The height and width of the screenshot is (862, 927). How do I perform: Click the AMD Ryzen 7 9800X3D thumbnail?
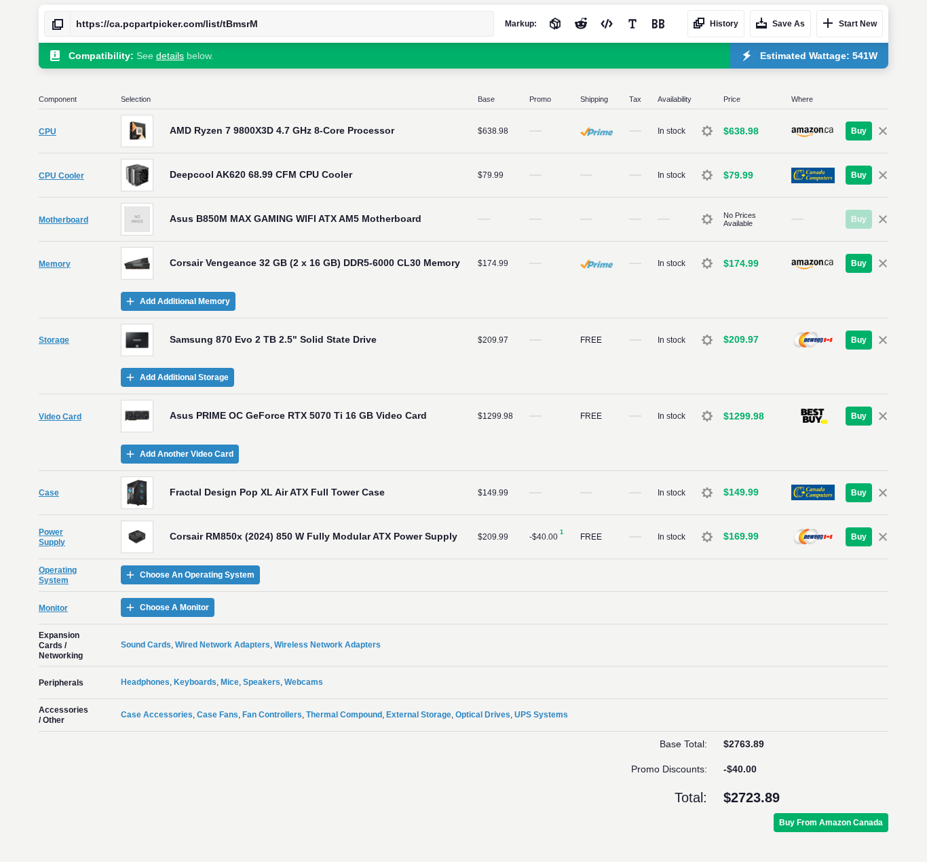(x=137, y=131)
